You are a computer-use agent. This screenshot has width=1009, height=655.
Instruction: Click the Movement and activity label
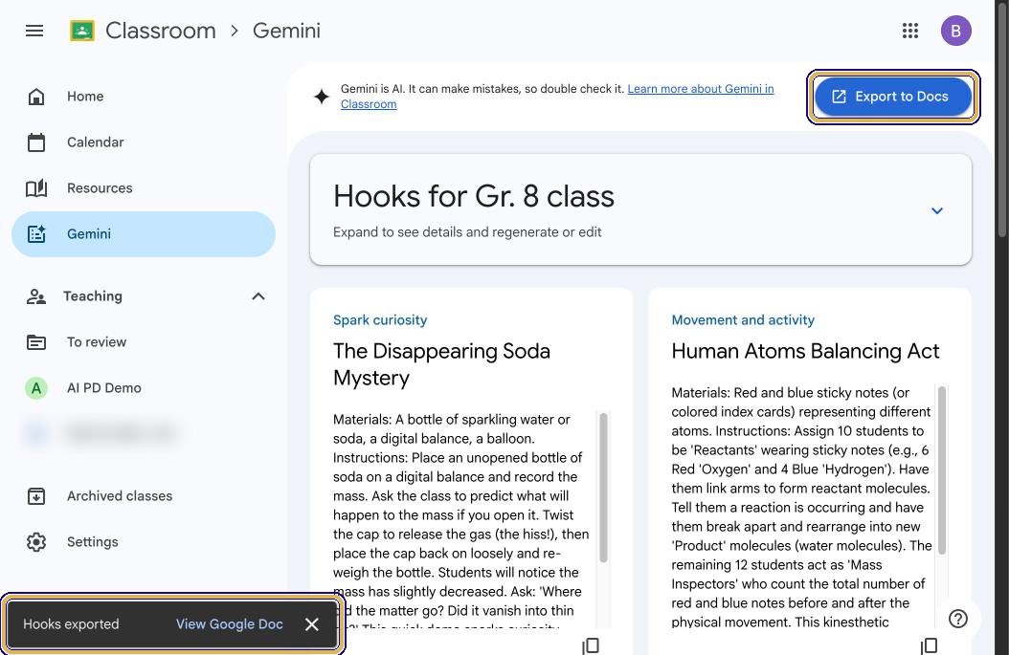[x=743, y=320]
